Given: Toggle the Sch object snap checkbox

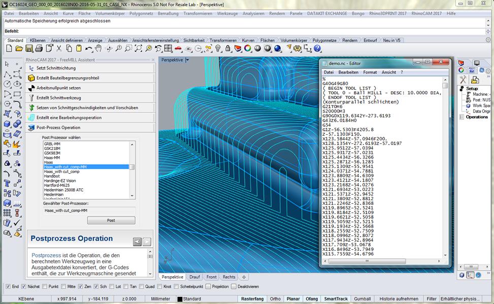Looking at the screenshot, I should [x=96, y=286].
